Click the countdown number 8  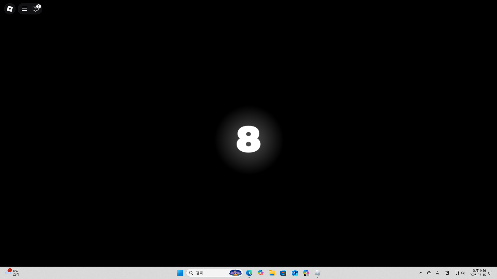(x=248, y=139)
